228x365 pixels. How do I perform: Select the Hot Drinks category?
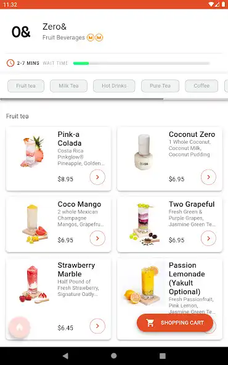(x=114, y=86)
